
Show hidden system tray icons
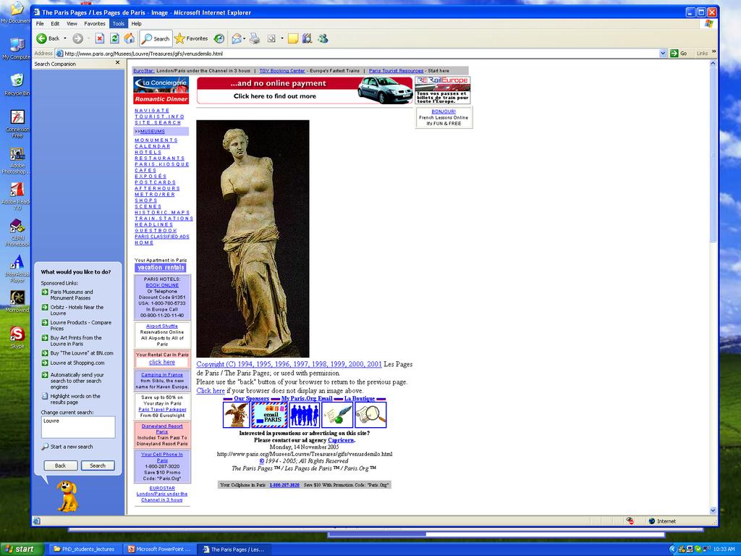[x=672, y=549]
